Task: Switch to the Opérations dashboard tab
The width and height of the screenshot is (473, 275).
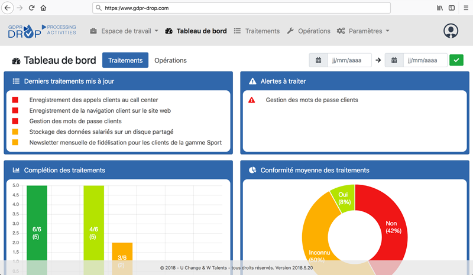Action: (x=170, y=60)
